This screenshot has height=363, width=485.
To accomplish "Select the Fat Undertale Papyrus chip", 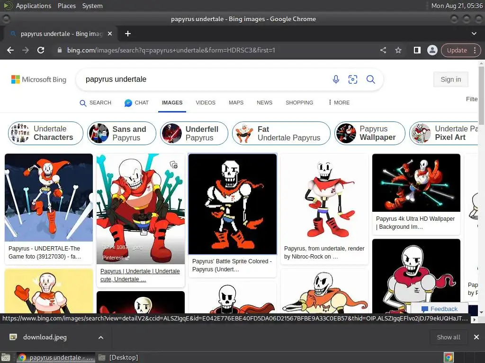I will pyautogui.click(x=281, y=133).
